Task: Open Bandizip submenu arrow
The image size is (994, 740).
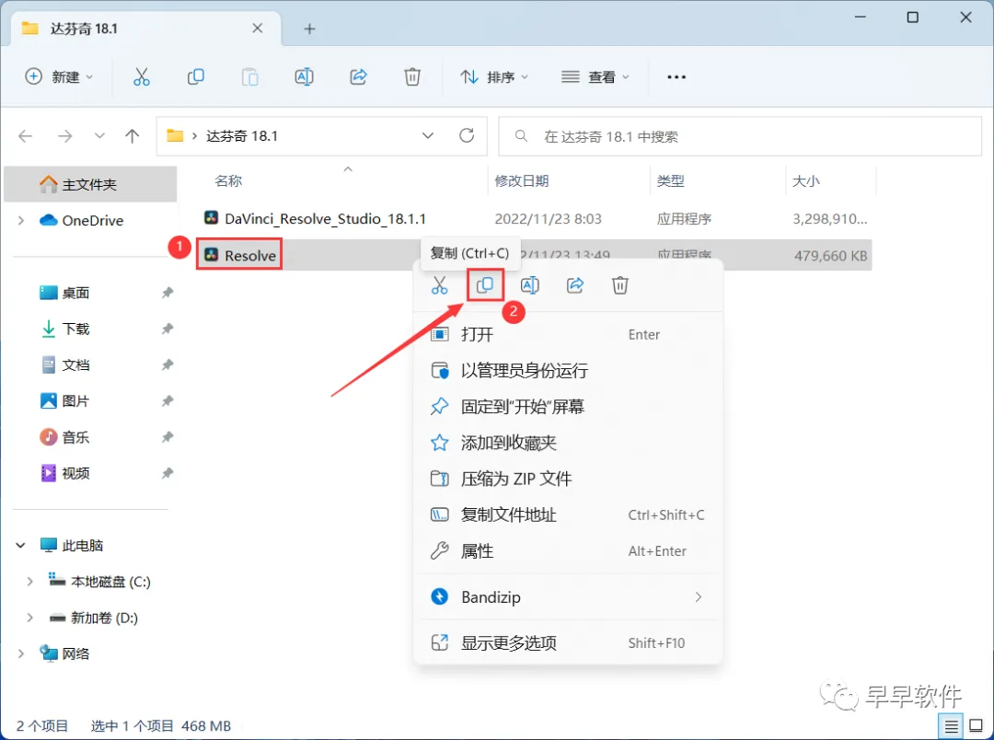Action: point(698,596)
